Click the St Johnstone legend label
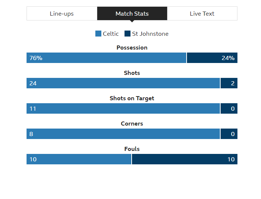Viewport: 261px width, 199px height. click(150, 34)
